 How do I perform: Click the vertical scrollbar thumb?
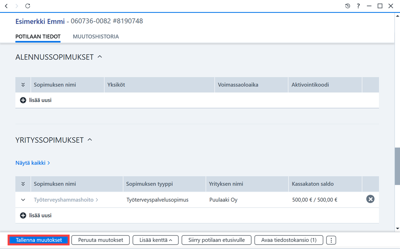point(398,166)
